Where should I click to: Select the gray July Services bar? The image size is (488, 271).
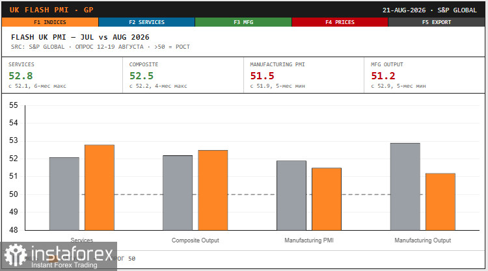[x=64, y=194]
